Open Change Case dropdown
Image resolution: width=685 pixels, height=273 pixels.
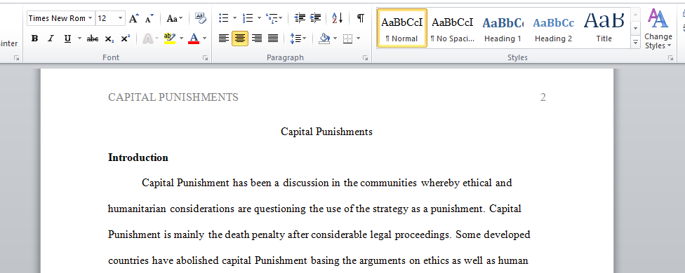point(175,18)
